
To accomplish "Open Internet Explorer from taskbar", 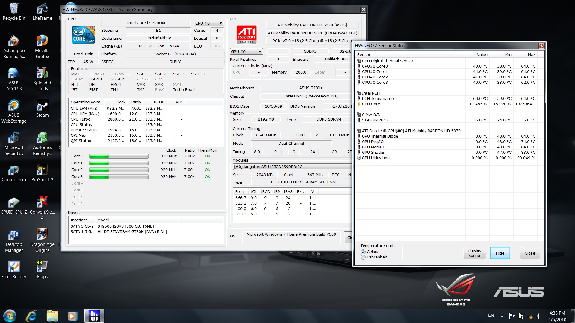I will [x=31, y=316].
